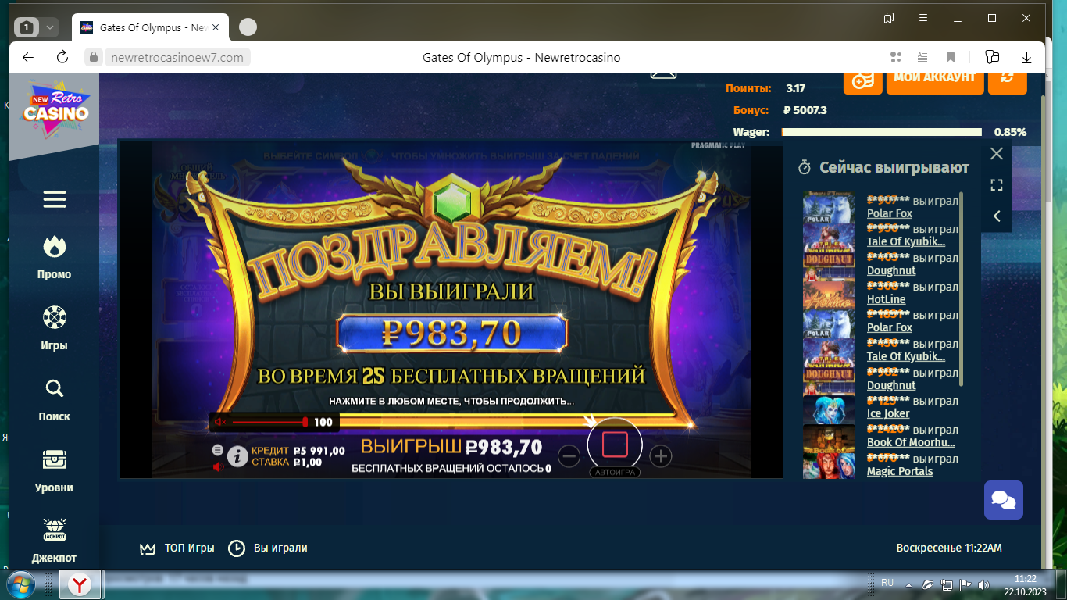Reload the page with the browser refresh icon

click(x=62, y=57)
